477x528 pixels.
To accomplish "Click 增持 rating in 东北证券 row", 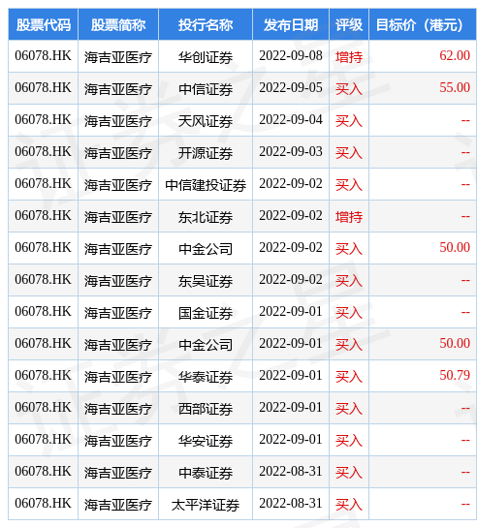I will coord(349,217).
